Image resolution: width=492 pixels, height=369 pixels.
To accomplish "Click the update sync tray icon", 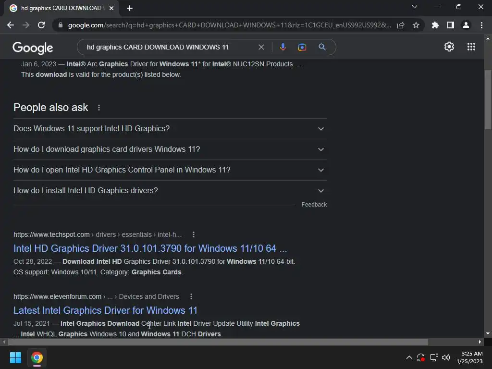I will click(421, 357).
